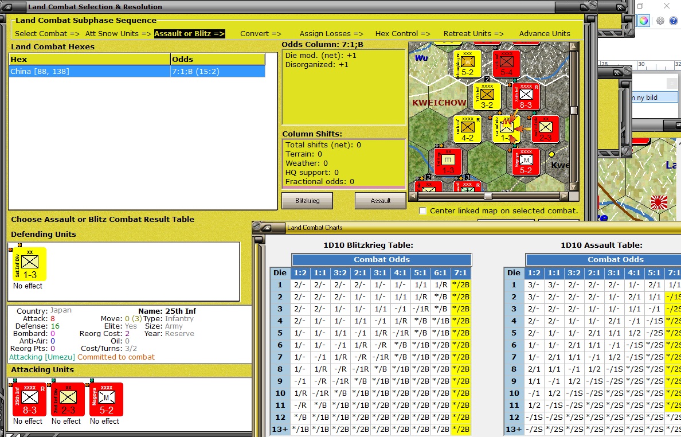Click 6:1 column header in Blitzkrieg table
The image size is (681, 437).
(441, 273)
